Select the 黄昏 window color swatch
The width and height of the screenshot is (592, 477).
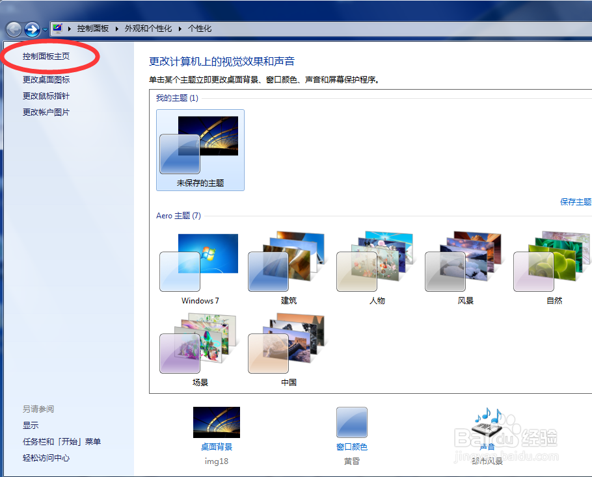click(351, 422)
